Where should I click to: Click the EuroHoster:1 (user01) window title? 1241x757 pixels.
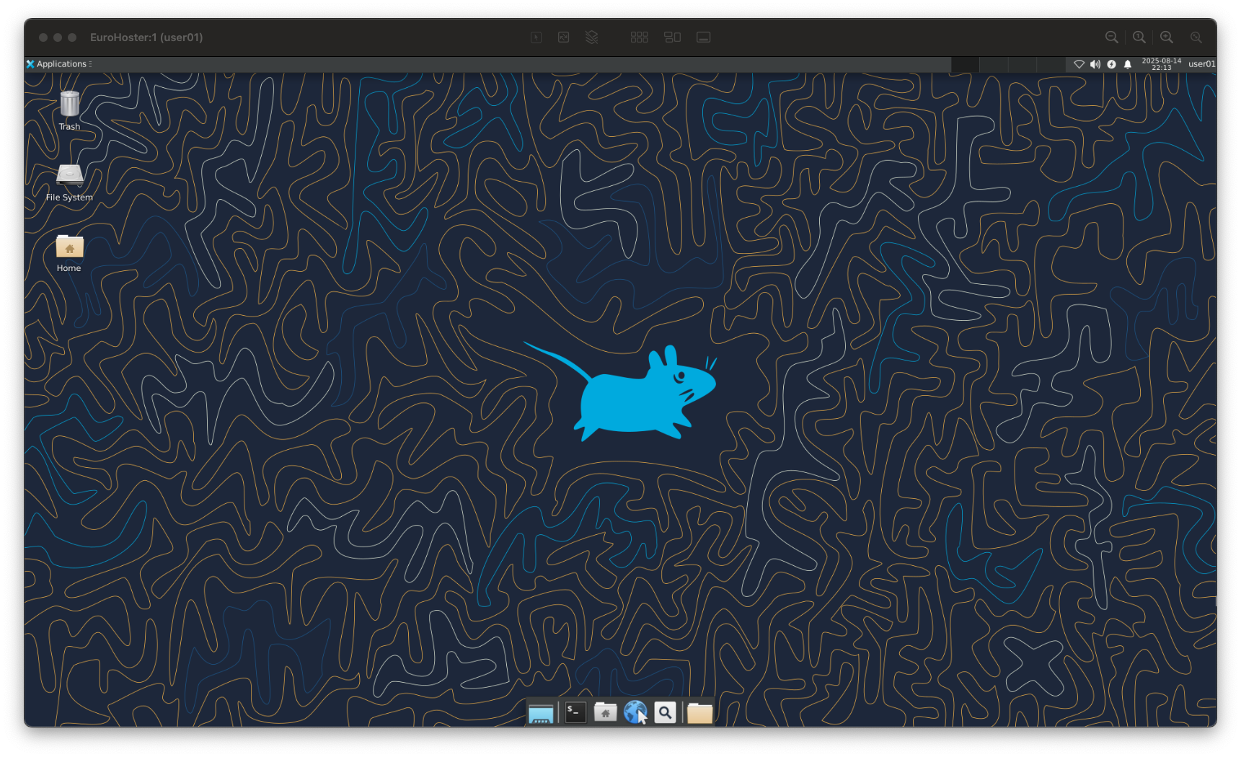(146, 37)
